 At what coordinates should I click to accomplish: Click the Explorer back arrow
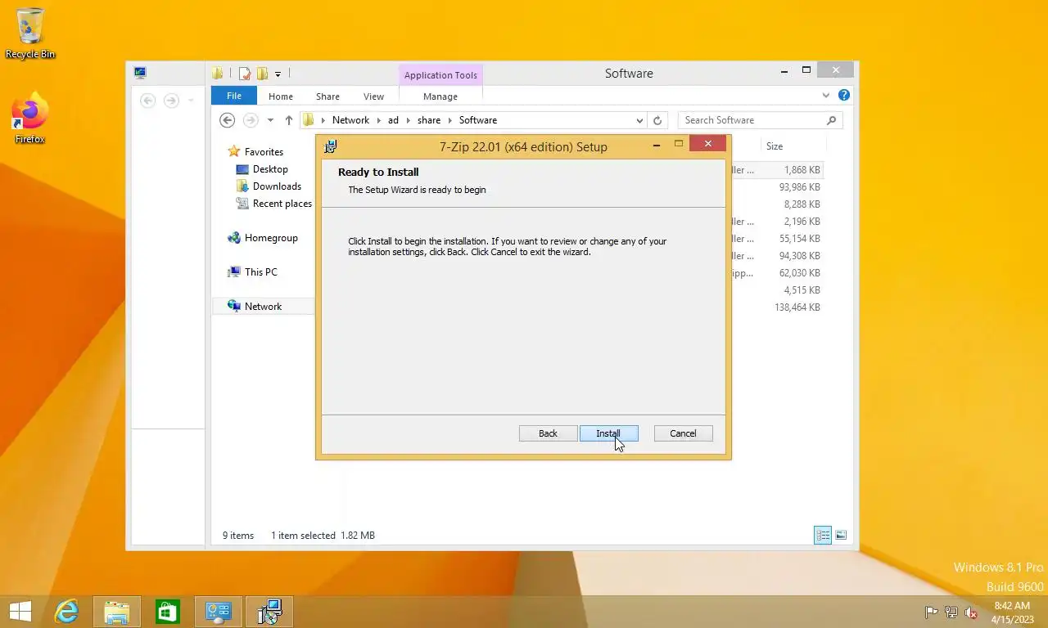[228, 120]
